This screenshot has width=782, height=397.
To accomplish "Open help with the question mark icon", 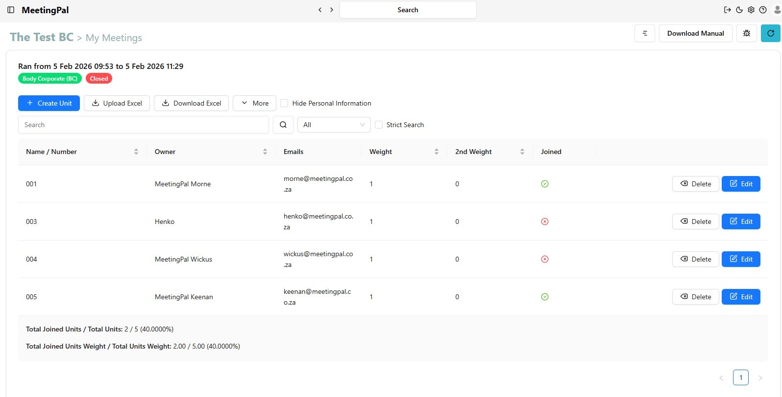I will (763, 10).
